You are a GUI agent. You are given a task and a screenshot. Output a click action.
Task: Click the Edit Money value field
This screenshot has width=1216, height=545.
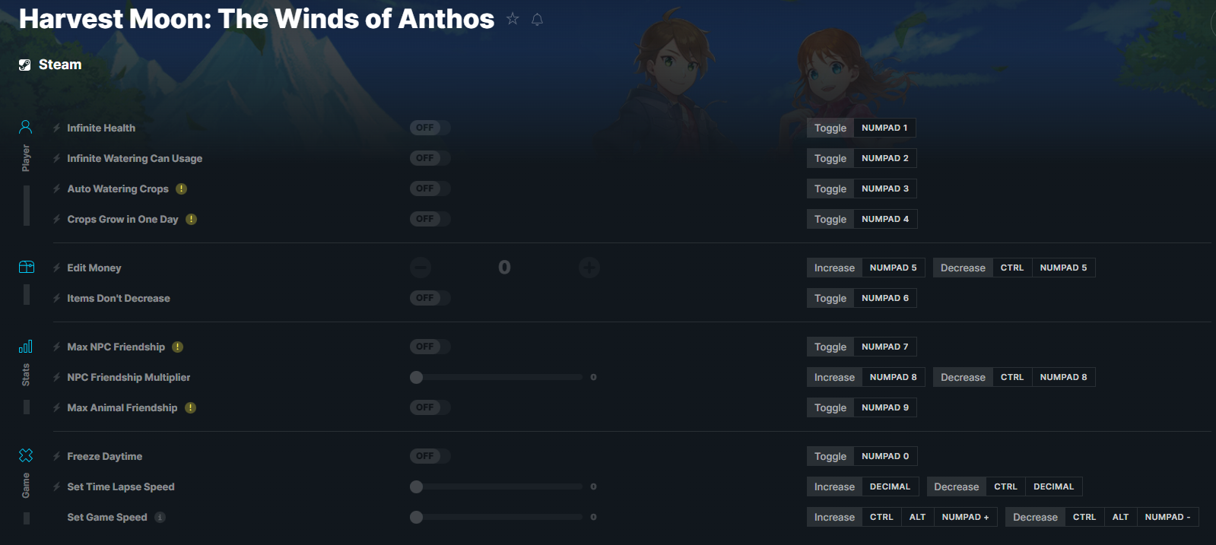click(x=504, y=267)
